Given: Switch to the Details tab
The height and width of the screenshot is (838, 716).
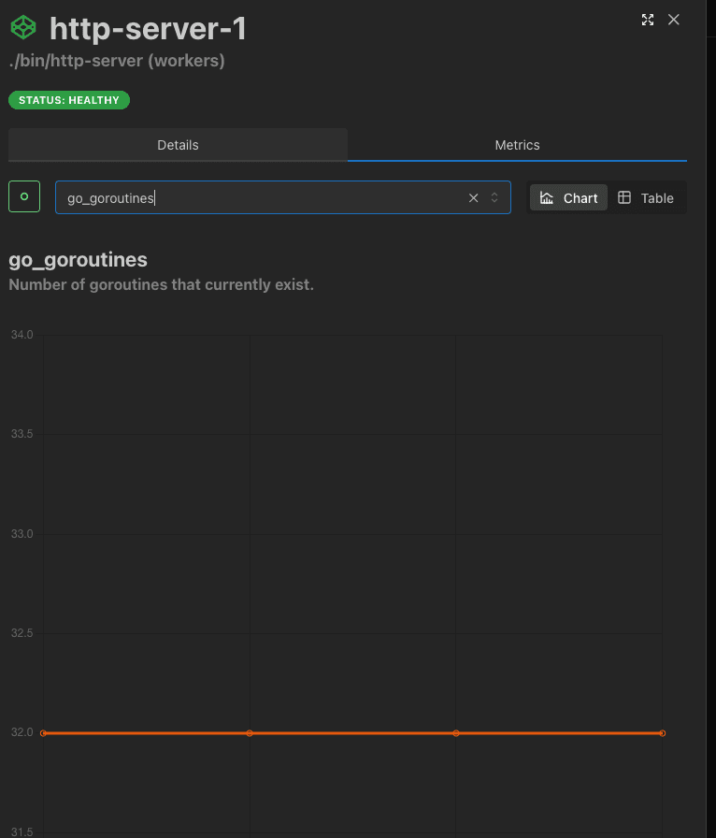Looking at the screenshot, I should 178,145.
